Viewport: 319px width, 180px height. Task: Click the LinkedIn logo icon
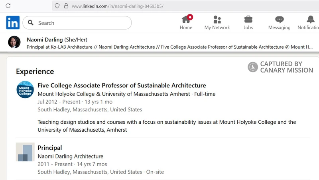coord(13,23)
